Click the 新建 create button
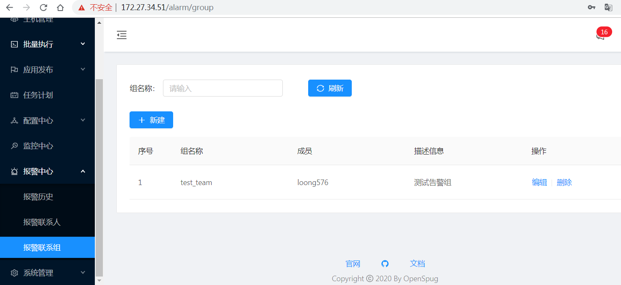 coord(151,120)
